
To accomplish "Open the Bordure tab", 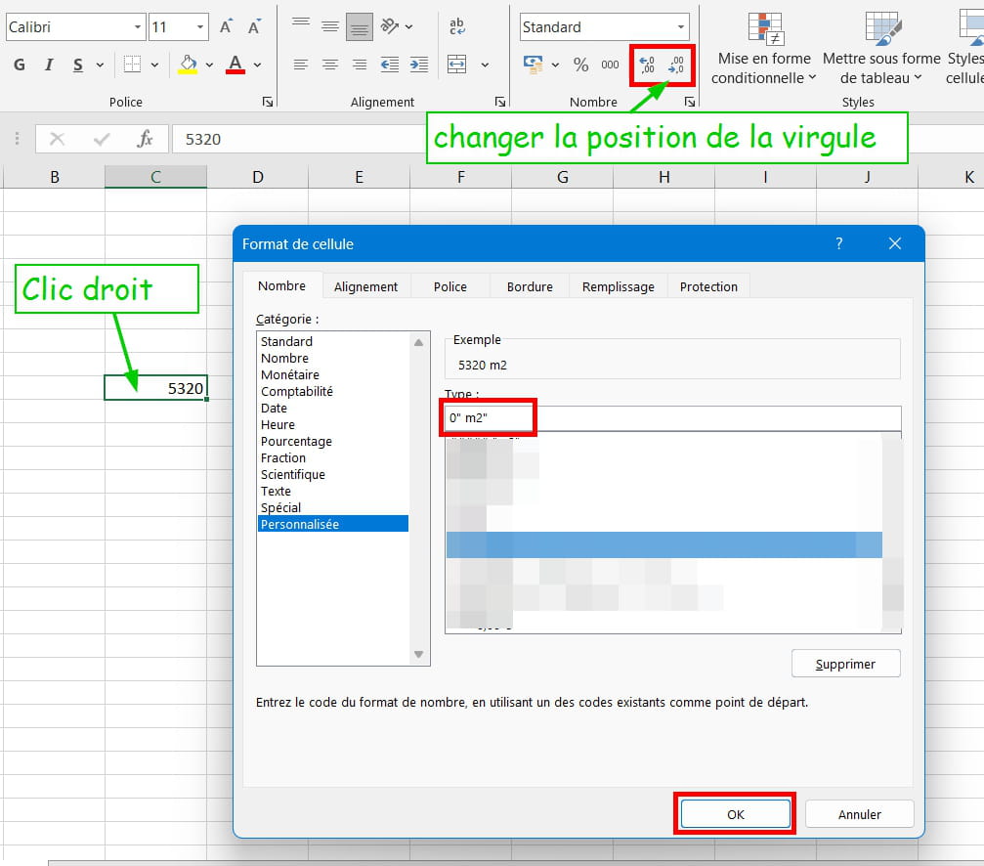I will click(530, 286).
